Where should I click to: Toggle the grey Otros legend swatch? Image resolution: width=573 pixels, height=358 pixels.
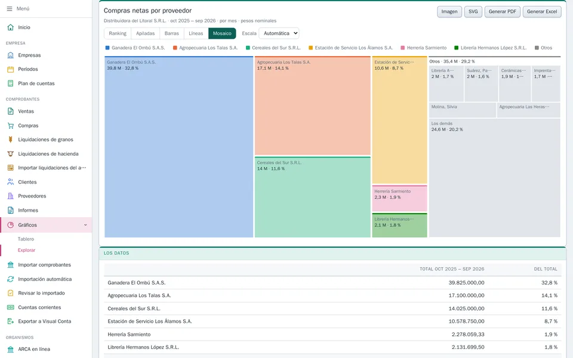click(537, 48)
